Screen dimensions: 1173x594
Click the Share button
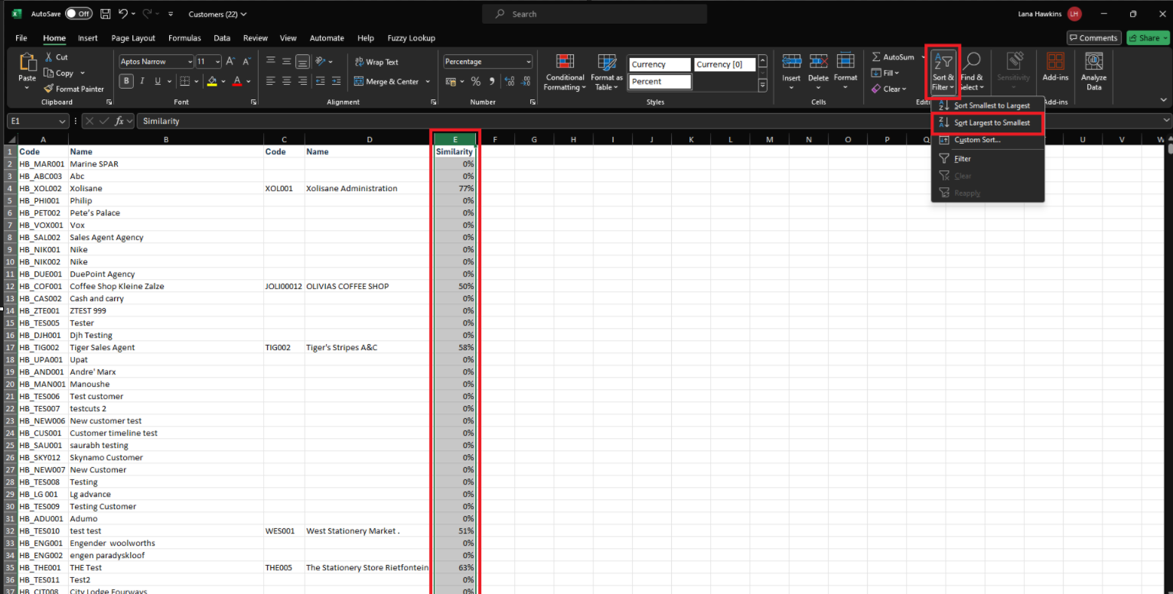1147,38
